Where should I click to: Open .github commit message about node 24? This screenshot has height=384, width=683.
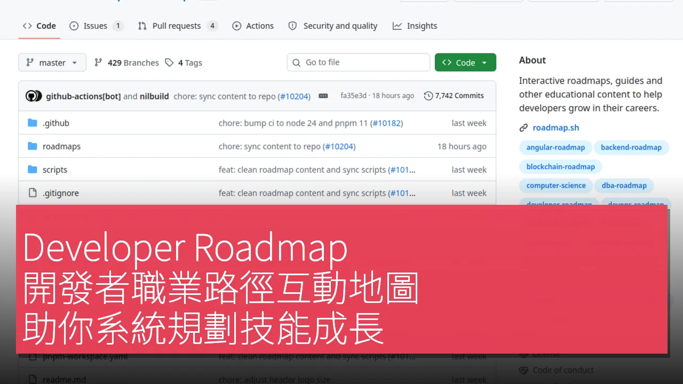[293, 123]
